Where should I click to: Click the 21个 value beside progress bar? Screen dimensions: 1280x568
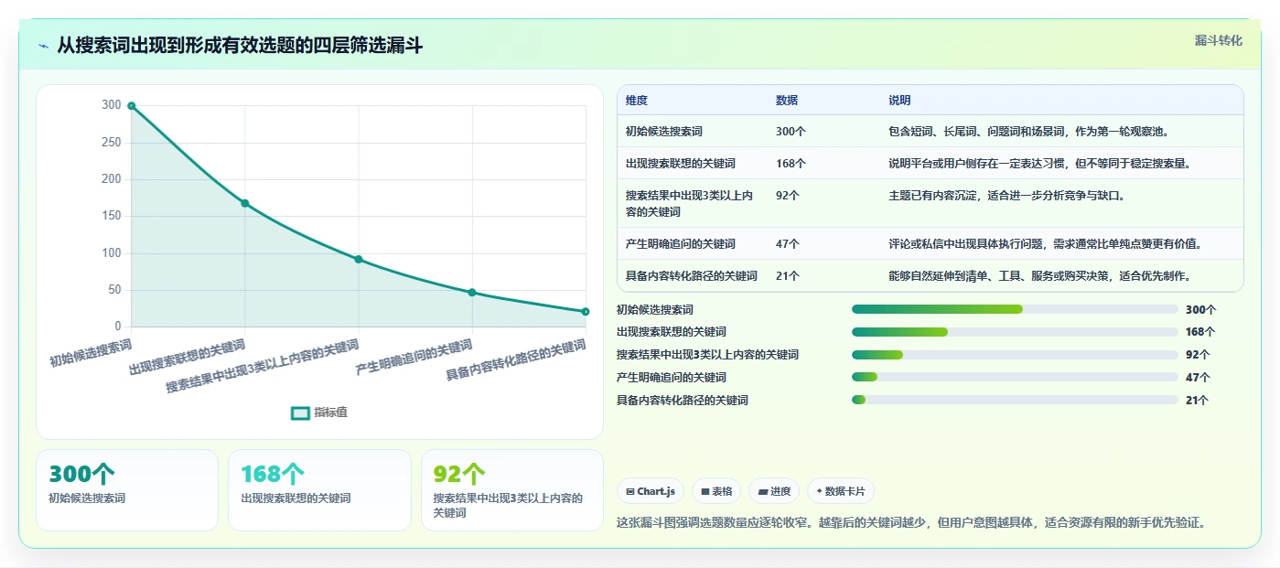(x=1198, y=400)
